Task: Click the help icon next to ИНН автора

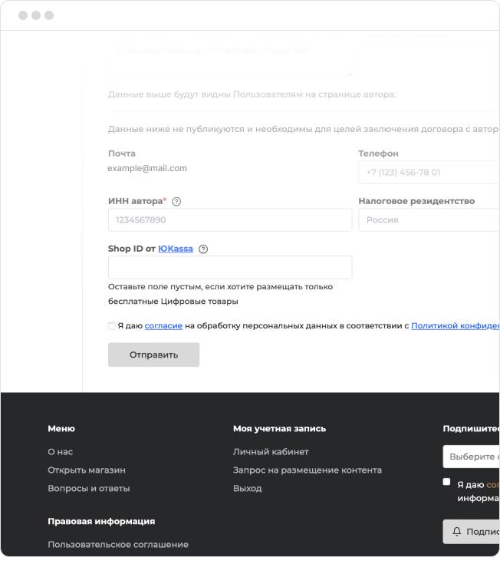Action: [176, 202]
